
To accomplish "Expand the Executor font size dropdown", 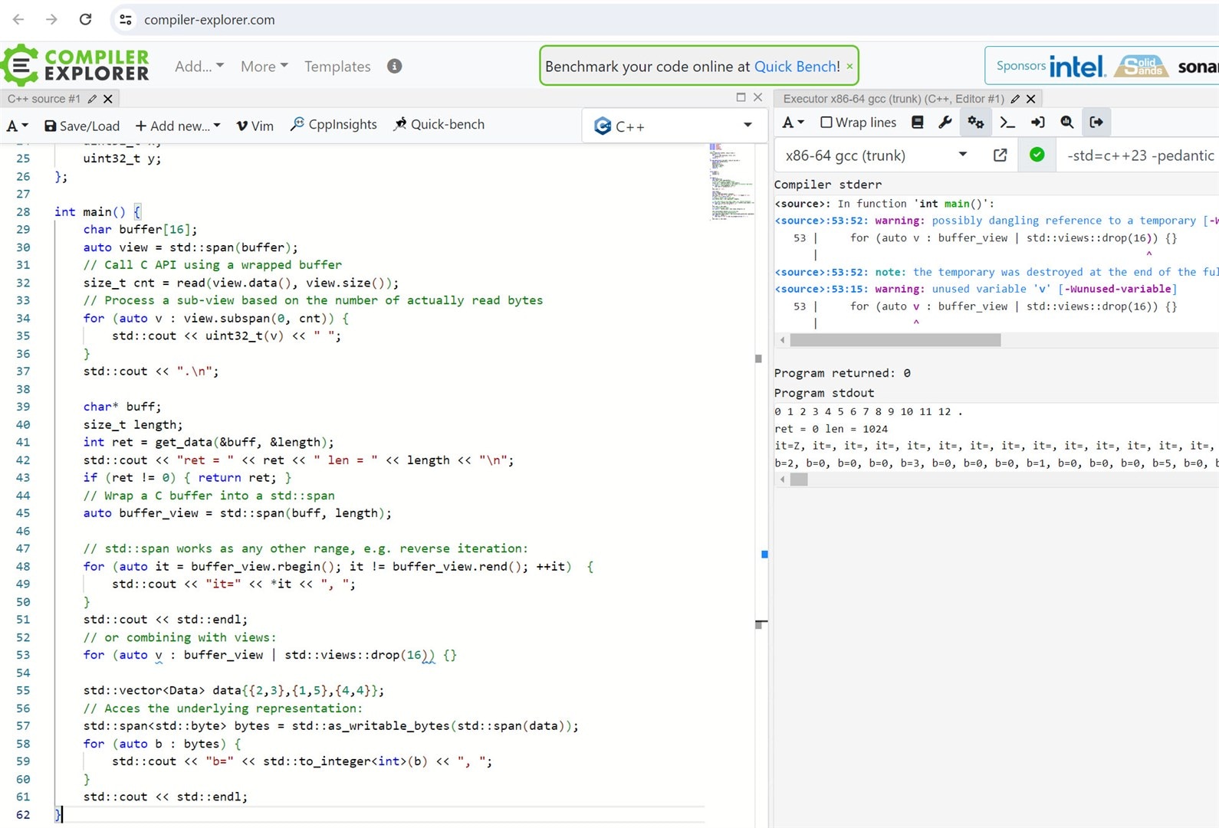I will tap(793, 123).
